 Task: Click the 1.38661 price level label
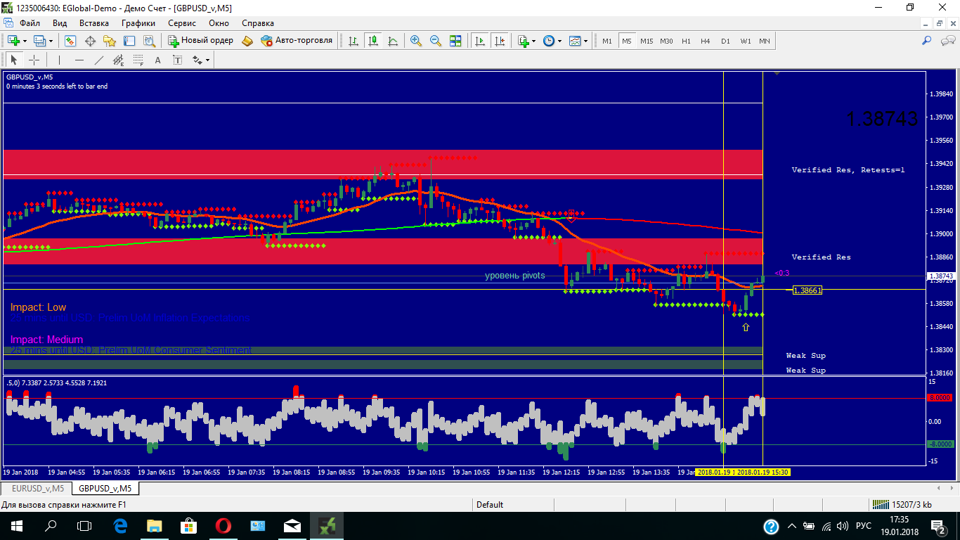[807, 290]
